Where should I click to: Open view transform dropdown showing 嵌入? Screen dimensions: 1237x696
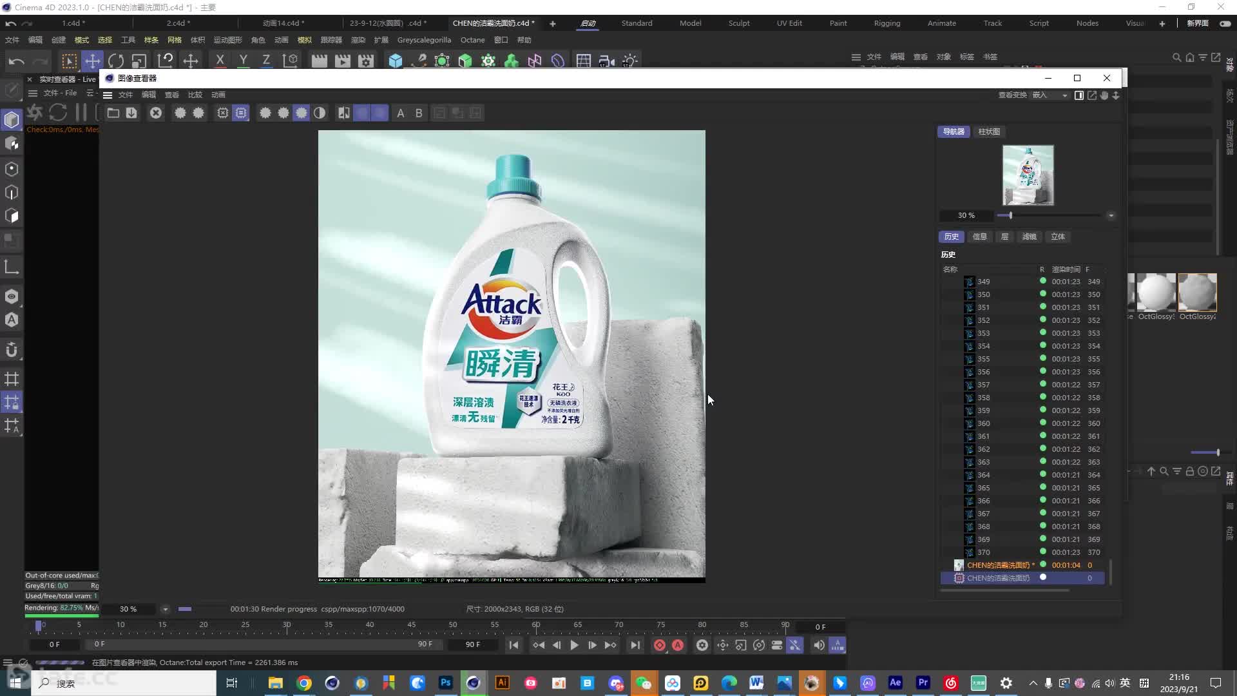coord(1050,95)
